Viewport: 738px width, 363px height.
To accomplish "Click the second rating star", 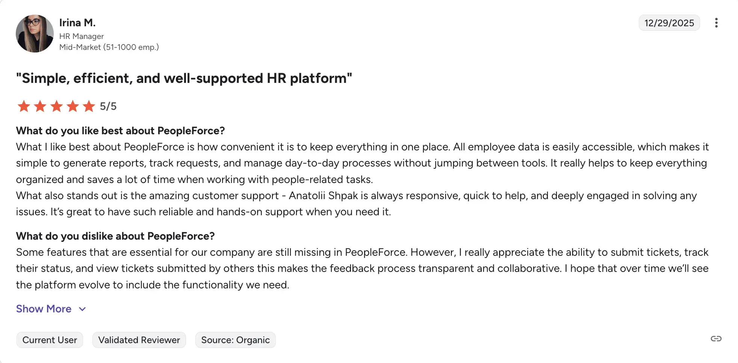I will 40,106.
